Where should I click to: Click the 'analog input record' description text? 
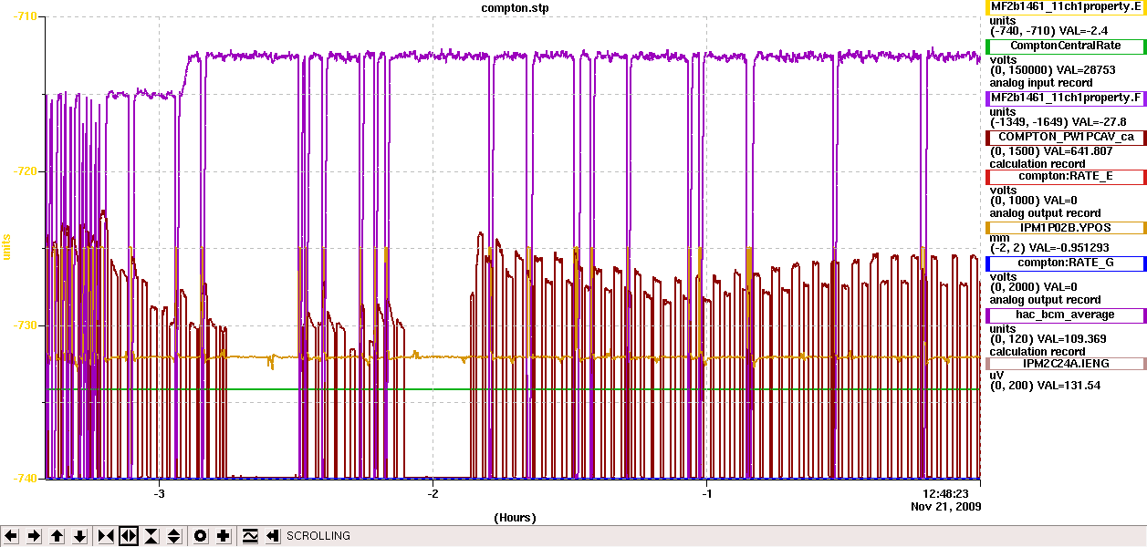pos(1041,83)
